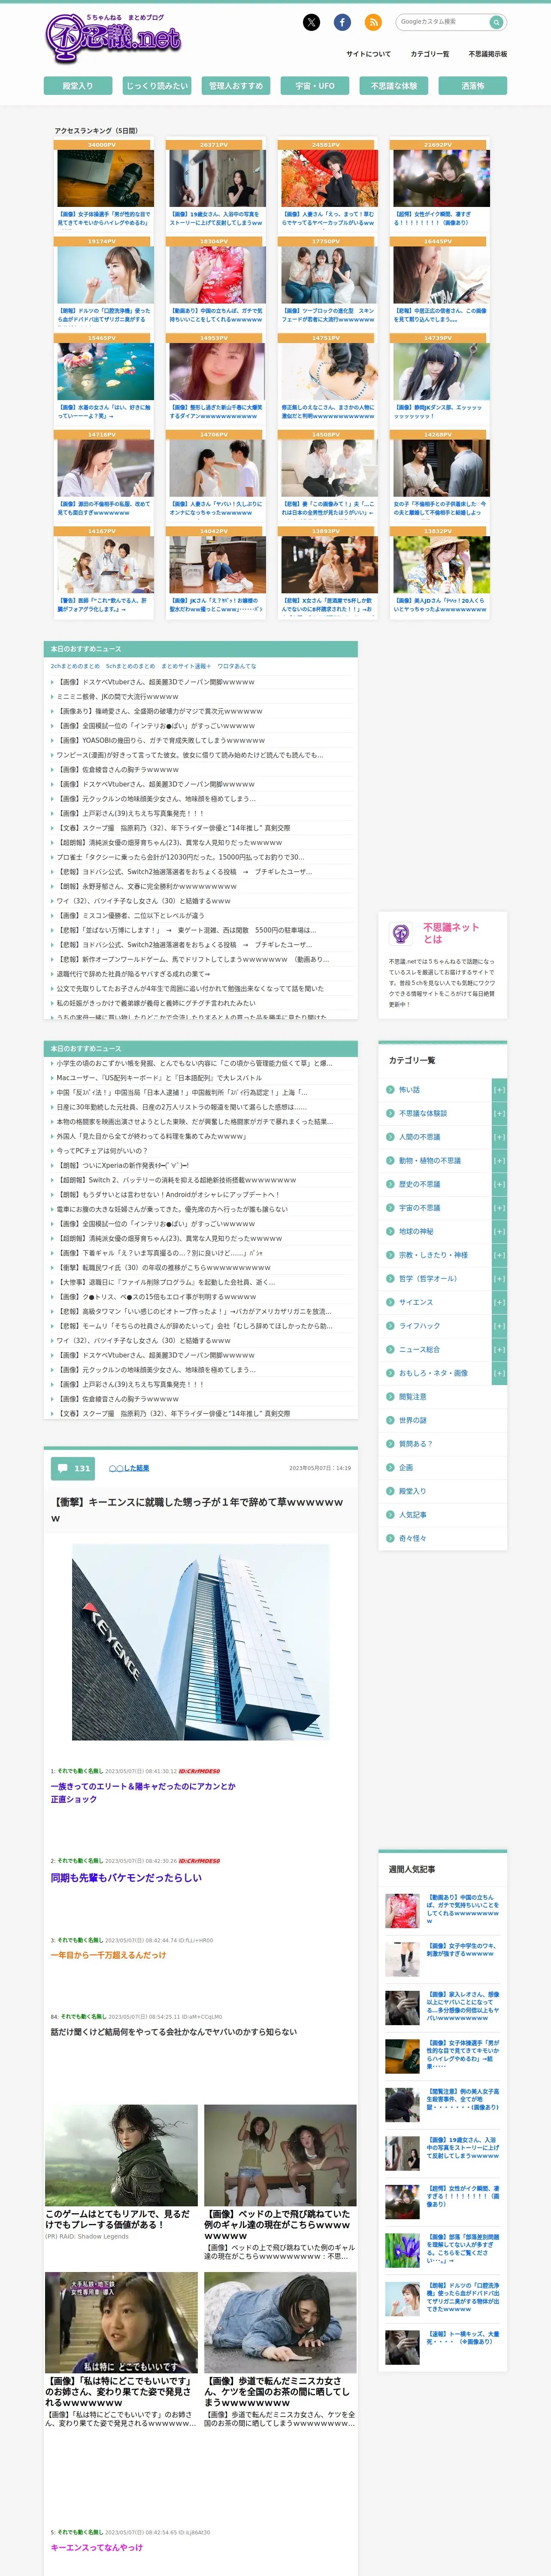The image size is (551, 2576).
Task: Click the アクセスランキング（5日間） heading
Action: coord(96,131)
